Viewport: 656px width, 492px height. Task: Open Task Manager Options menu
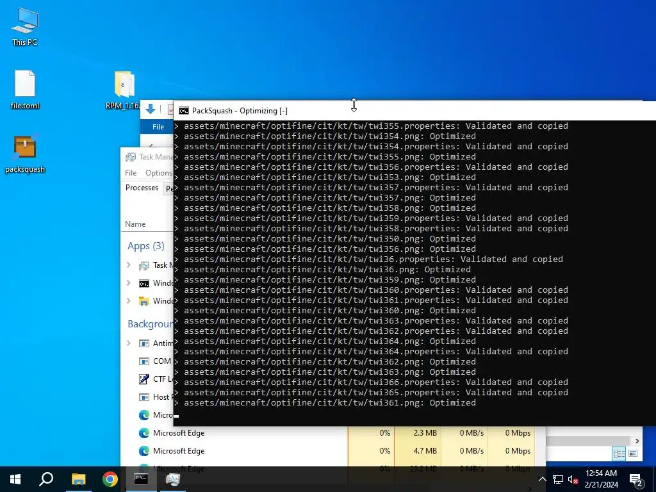pyautogui.click(x=159, y=173)
